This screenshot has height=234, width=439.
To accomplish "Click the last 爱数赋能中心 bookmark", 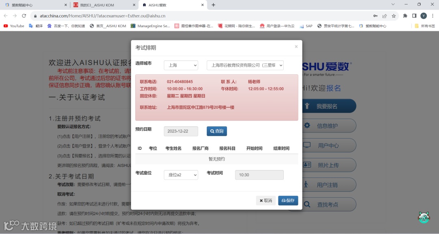I will 373,26.
